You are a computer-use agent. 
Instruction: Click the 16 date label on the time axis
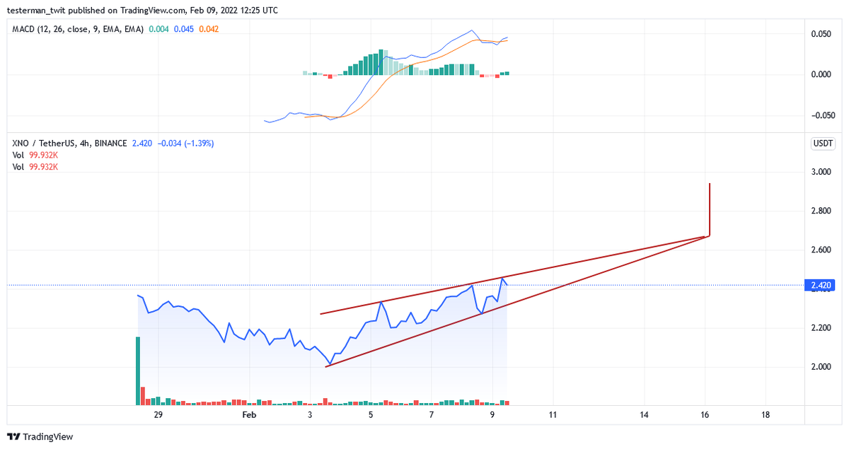pyautogui.click(x=705, y=414)
